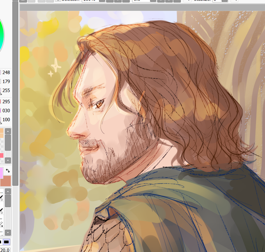Select the pink foreground color swatch
265x252 pixels.
point(1,173)
